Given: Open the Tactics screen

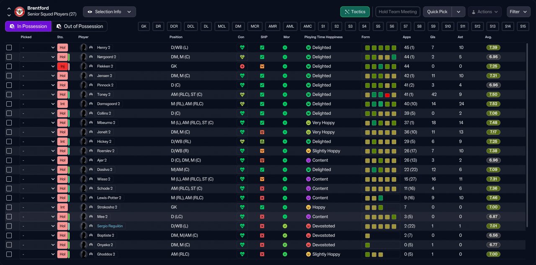Looking at the screenshot, I should point(355,12).
